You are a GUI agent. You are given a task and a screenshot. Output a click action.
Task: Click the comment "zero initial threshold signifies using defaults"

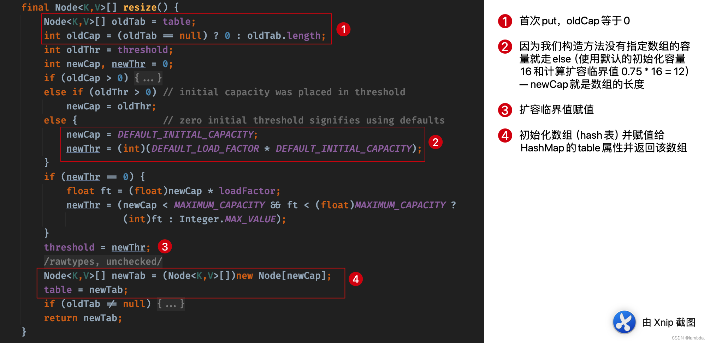pyautogui.click(x=312, y=120)
